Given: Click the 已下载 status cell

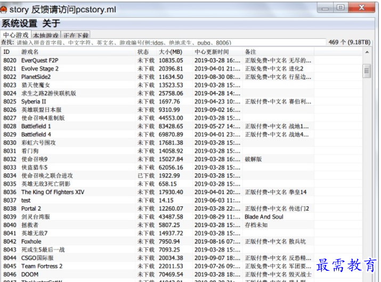Looking at the screenshot, I should point(146,175).
